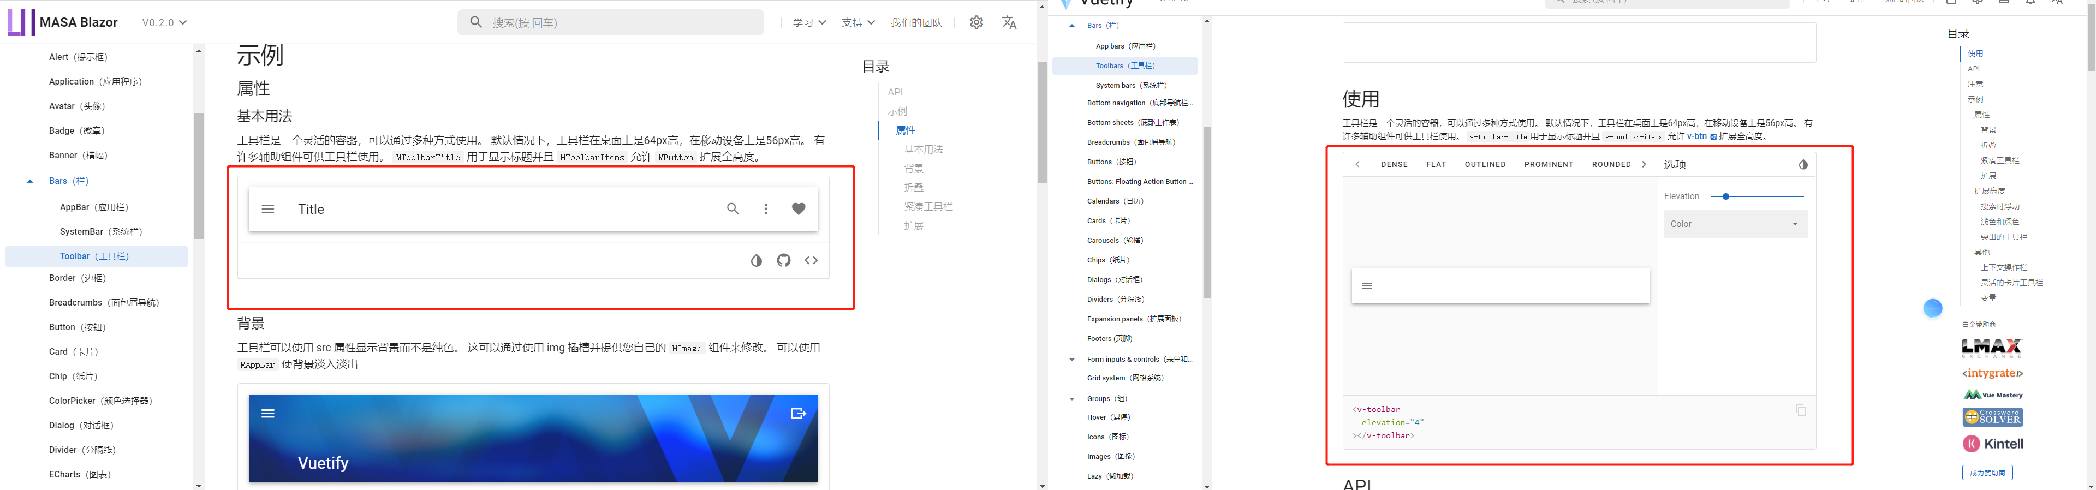Open settings gear in MASA Blazor header
This screenshot has height=490, width=2096.
click(x=976, y=22)
